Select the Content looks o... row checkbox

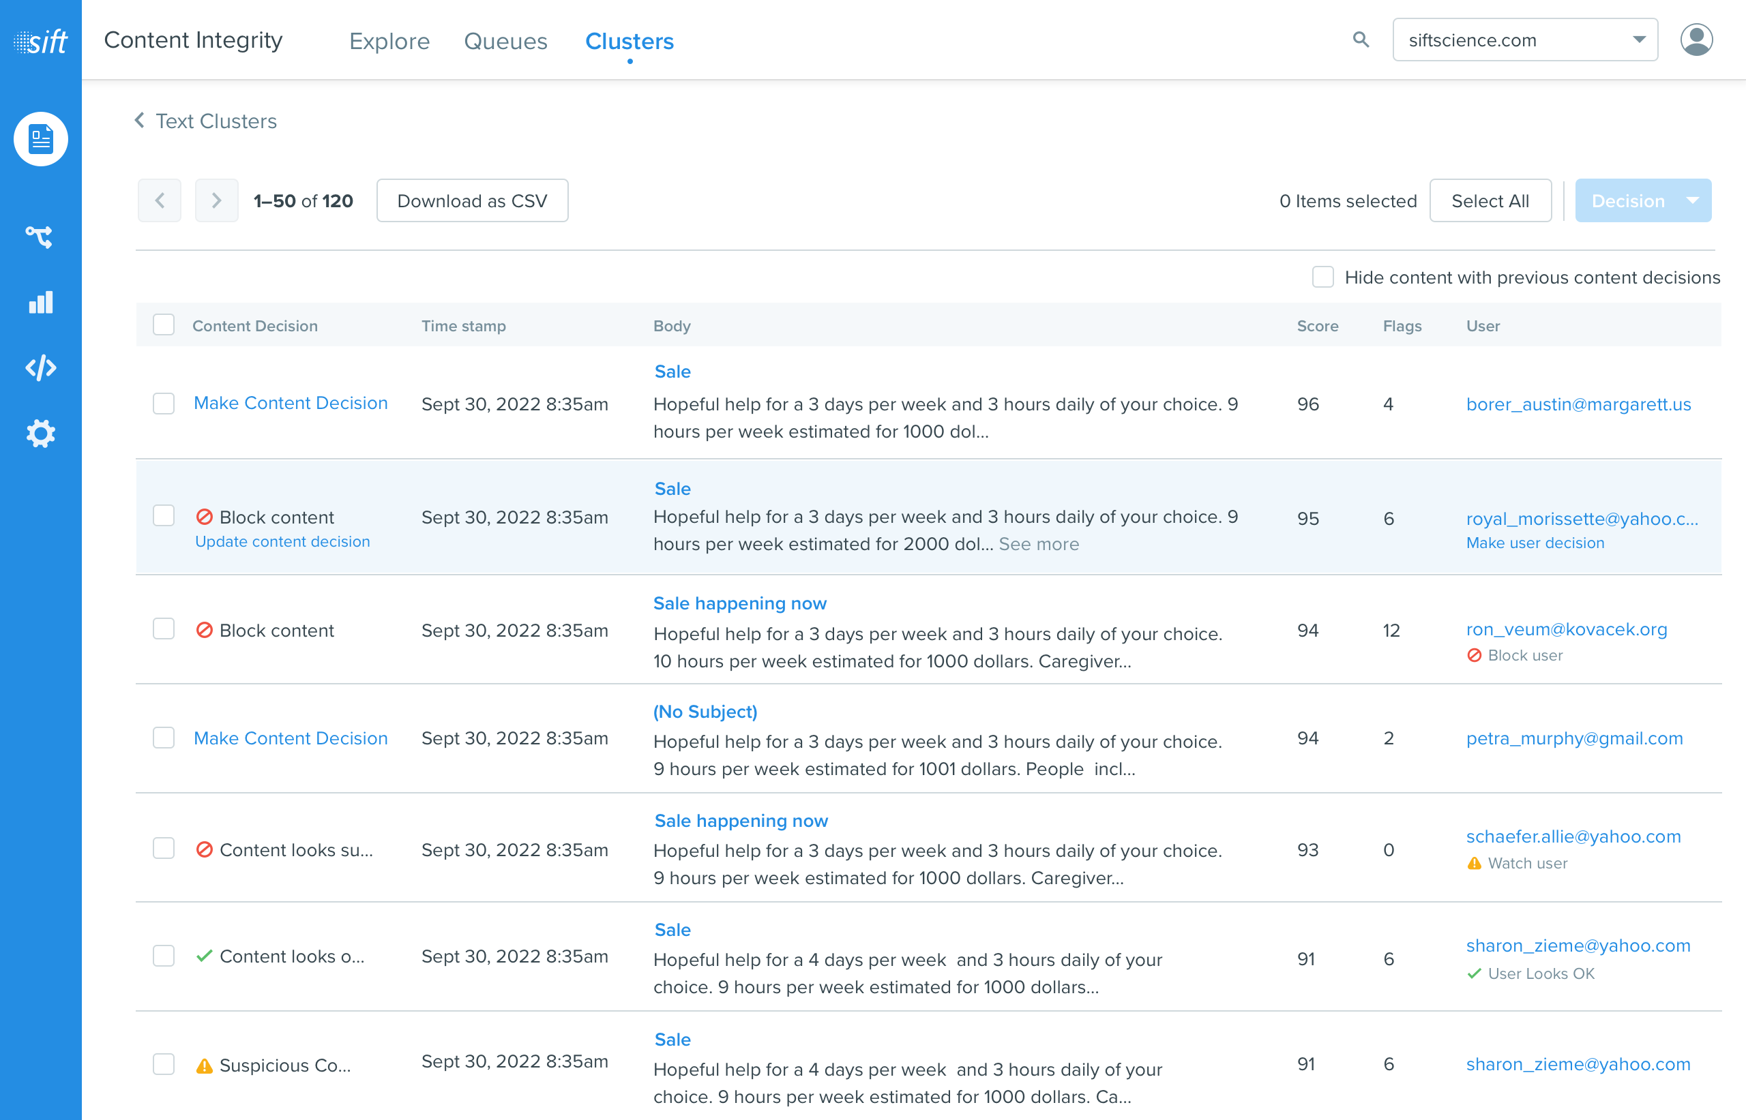(x=164, y=956)
